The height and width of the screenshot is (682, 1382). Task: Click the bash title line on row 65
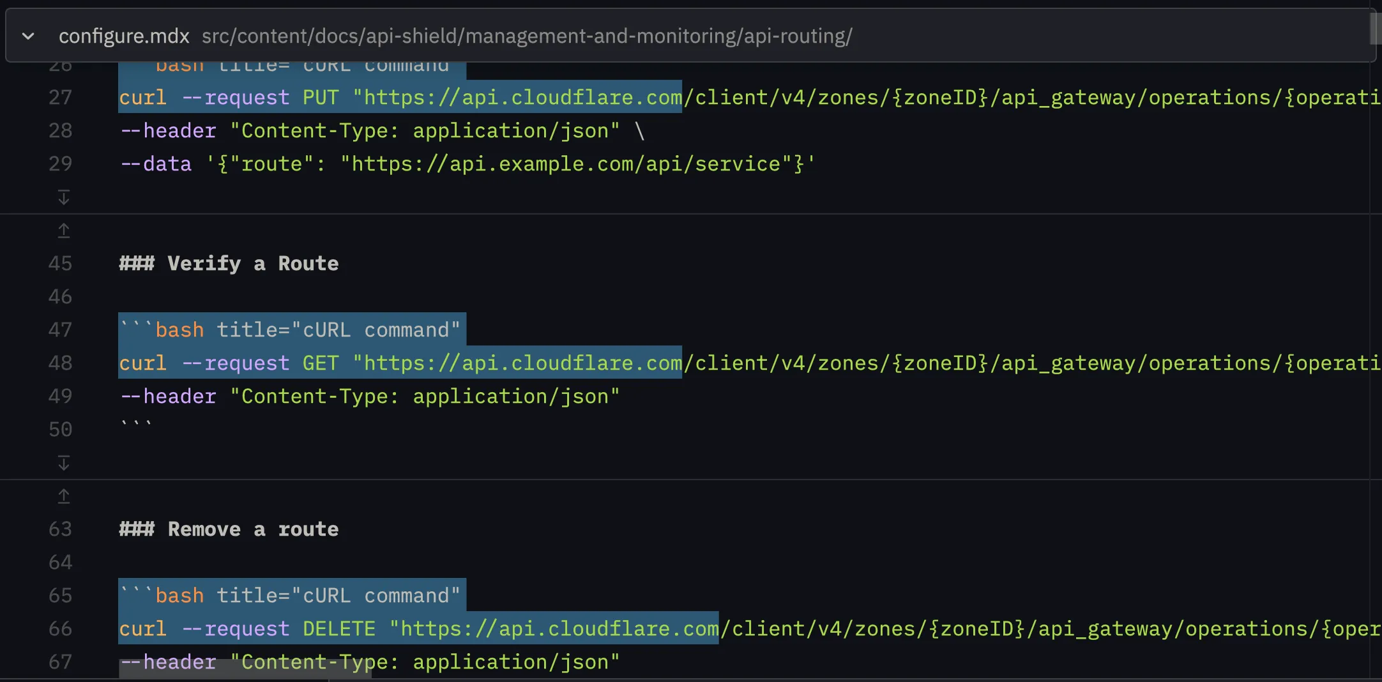[290, 595]
